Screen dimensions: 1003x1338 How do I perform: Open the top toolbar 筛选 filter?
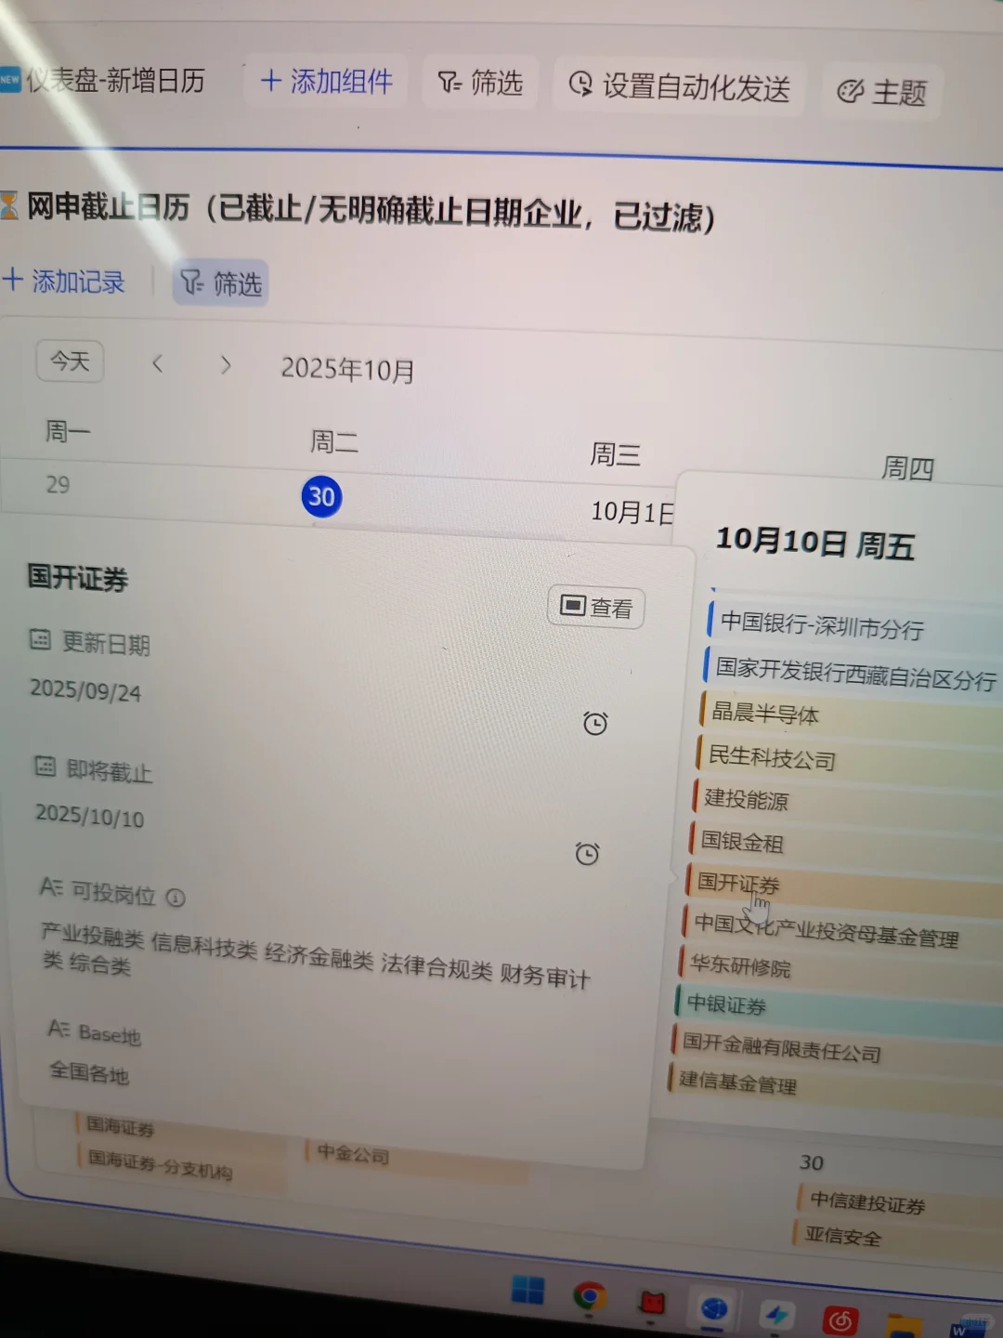(480, 84)
